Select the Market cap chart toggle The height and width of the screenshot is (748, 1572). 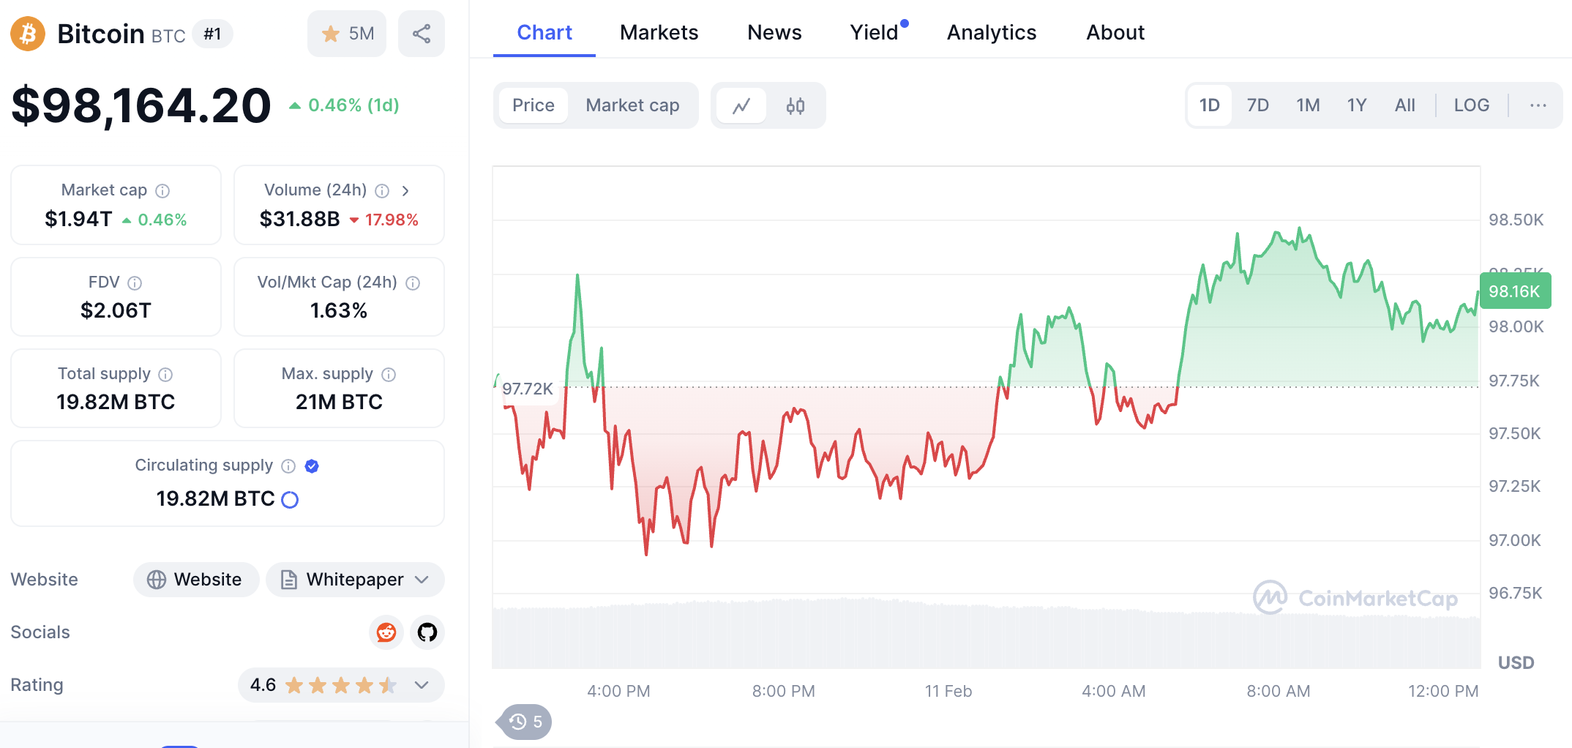(632, 105)
